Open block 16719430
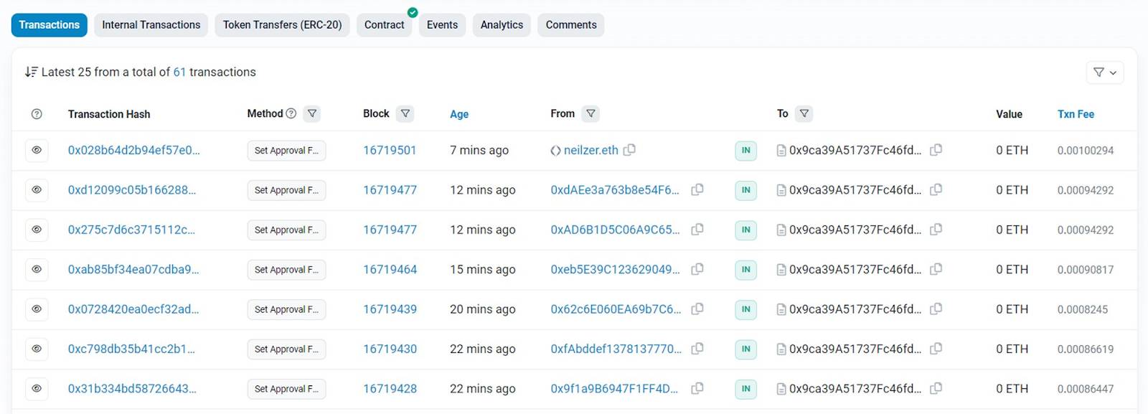The height and width of the screenshot is (414, 1148). click(x=390, y=349)
